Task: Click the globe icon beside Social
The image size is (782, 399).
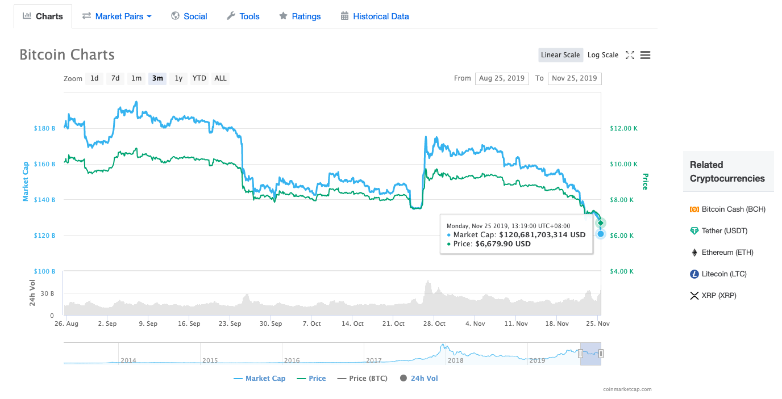Action: tap(175, 16)
